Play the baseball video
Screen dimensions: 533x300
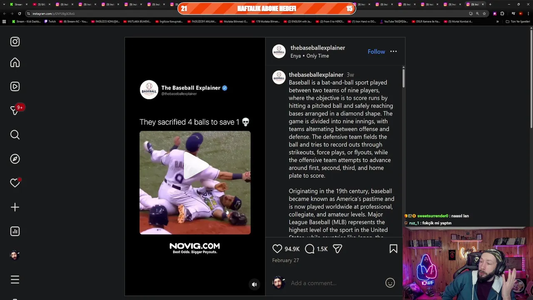point(195,166)
